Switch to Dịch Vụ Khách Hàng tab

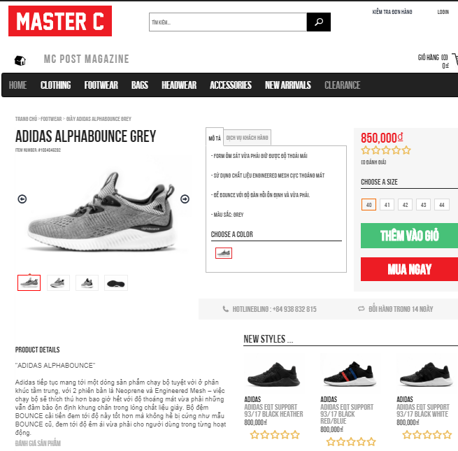(247, 138)
